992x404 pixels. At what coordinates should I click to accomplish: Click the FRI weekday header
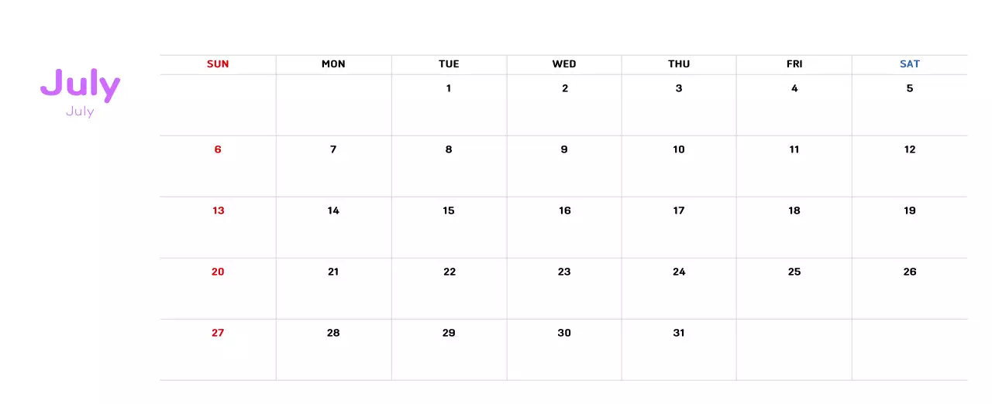pyautogui.click(x=794, y=64)
